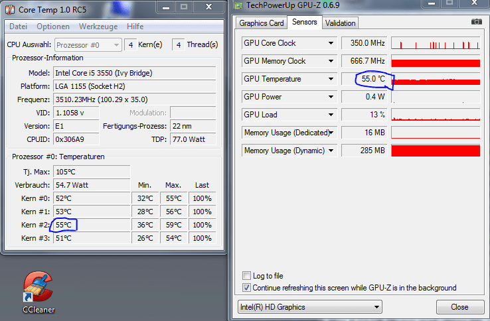Click the Memory Usage (Dynamic) value 285 MB
This screenshot has height=321, width=490.
(364, 151)
